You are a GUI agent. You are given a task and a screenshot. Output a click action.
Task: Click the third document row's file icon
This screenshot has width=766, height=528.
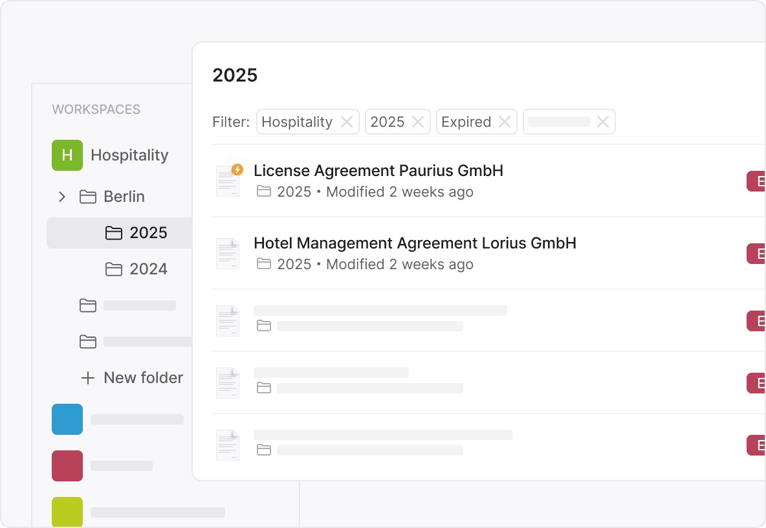click(x=228, y=320)
